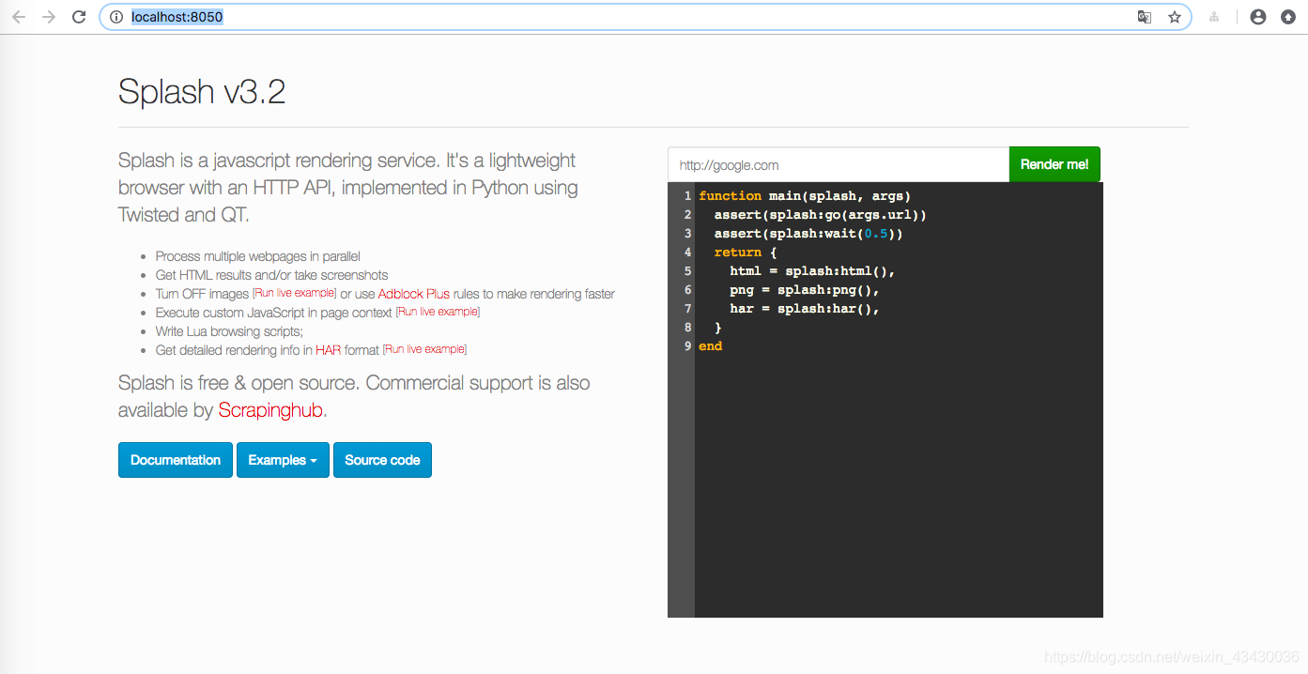Go back with the browser back arrow
Image resolution: width=1308 pixels, height=674 pixels.
coord(19,17)
